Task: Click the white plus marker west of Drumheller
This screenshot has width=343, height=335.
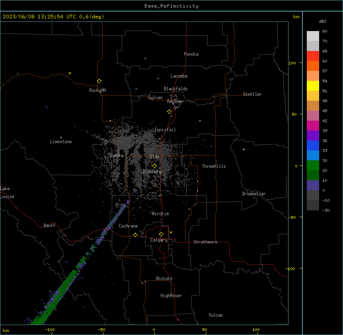Action: 244,149
